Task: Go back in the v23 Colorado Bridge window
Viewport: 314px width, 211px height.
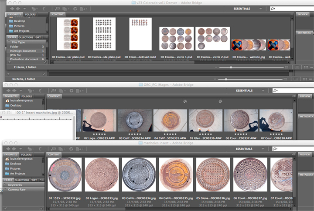Action: (12, 9)
